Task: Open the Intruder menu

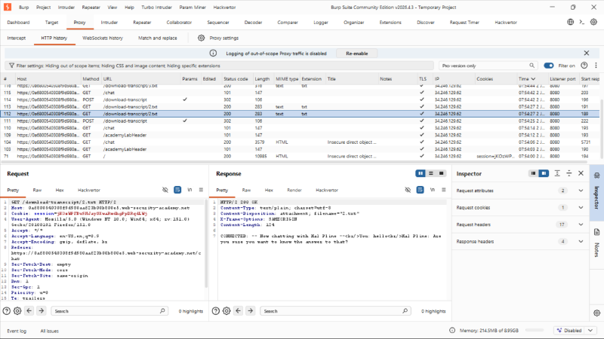Action: click(66, 8)
